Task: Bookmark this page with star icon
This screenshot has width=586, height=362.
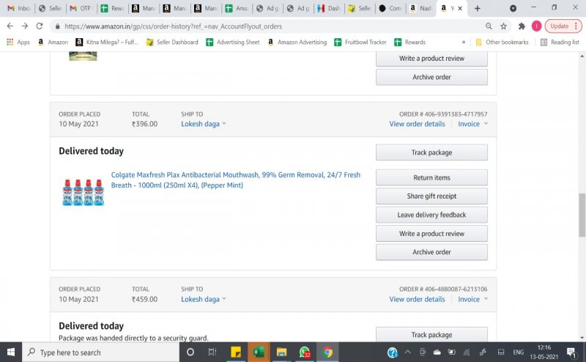Action: click(504, 26)
